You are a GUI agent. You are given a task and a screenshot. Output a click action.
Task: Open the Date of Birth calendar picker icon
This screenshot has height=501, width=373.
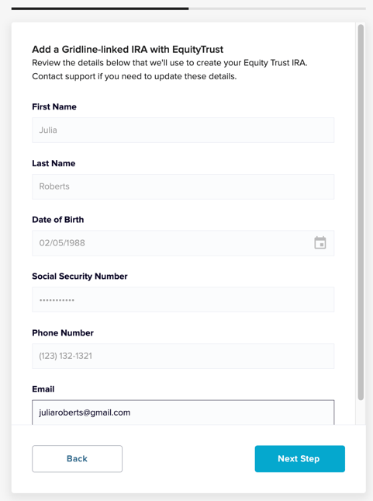pyautogui.click(x=320, y=243)
